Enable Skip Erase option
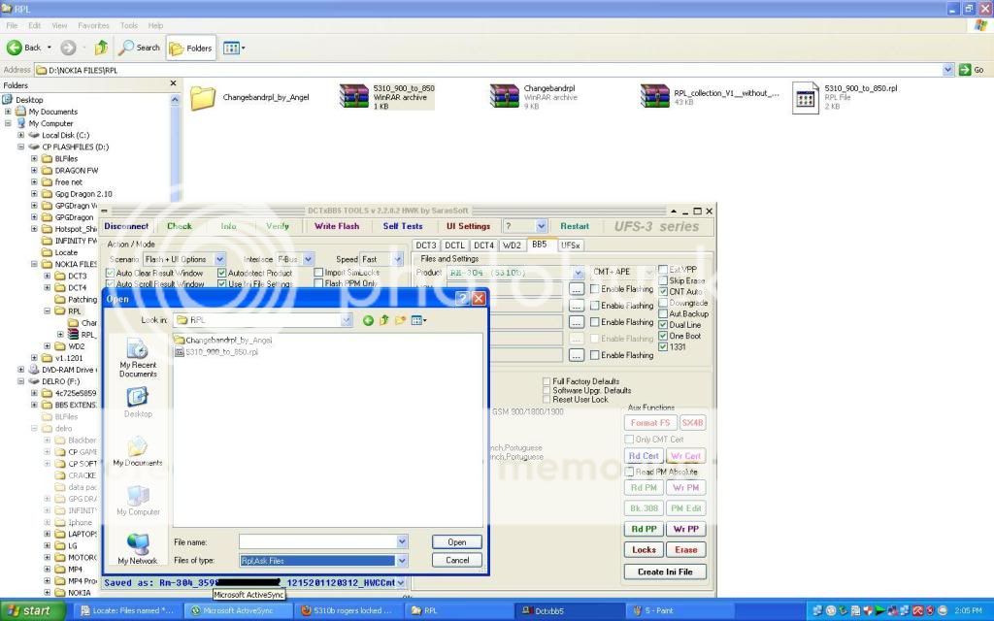The image size is (994, 621). pyautogui.click(x=663, y=280)
